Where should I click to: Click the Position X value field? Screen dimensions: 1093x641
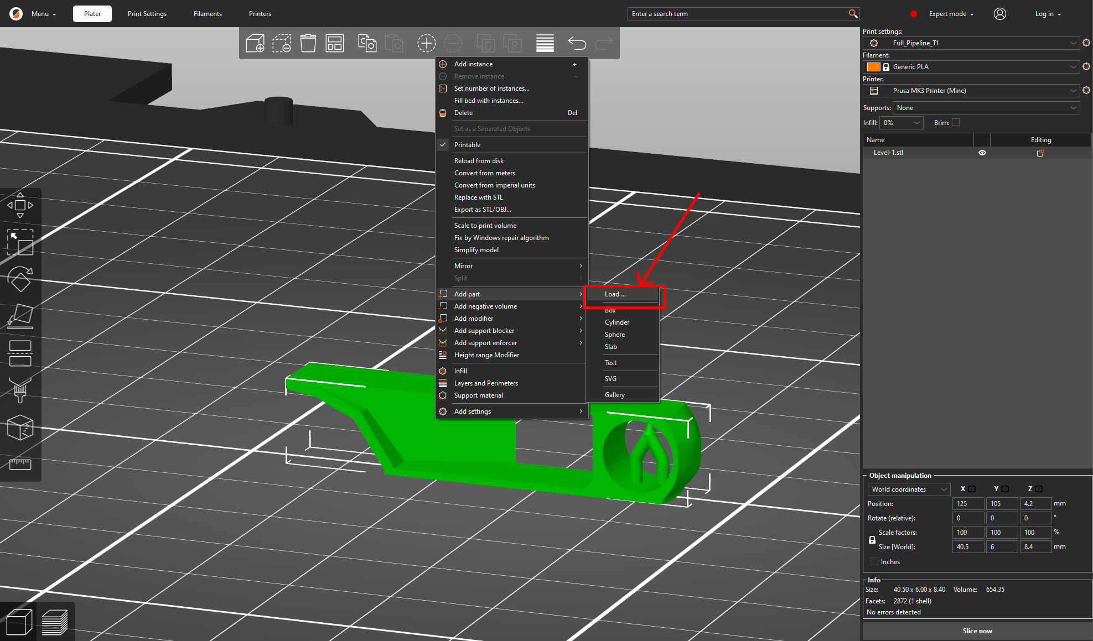[x=968, y=504]
